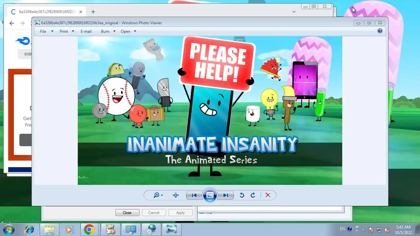Viewport: 420px width, 236px height.
Task: Expand the Open dropdown arrow
Action: pos(135,31)
